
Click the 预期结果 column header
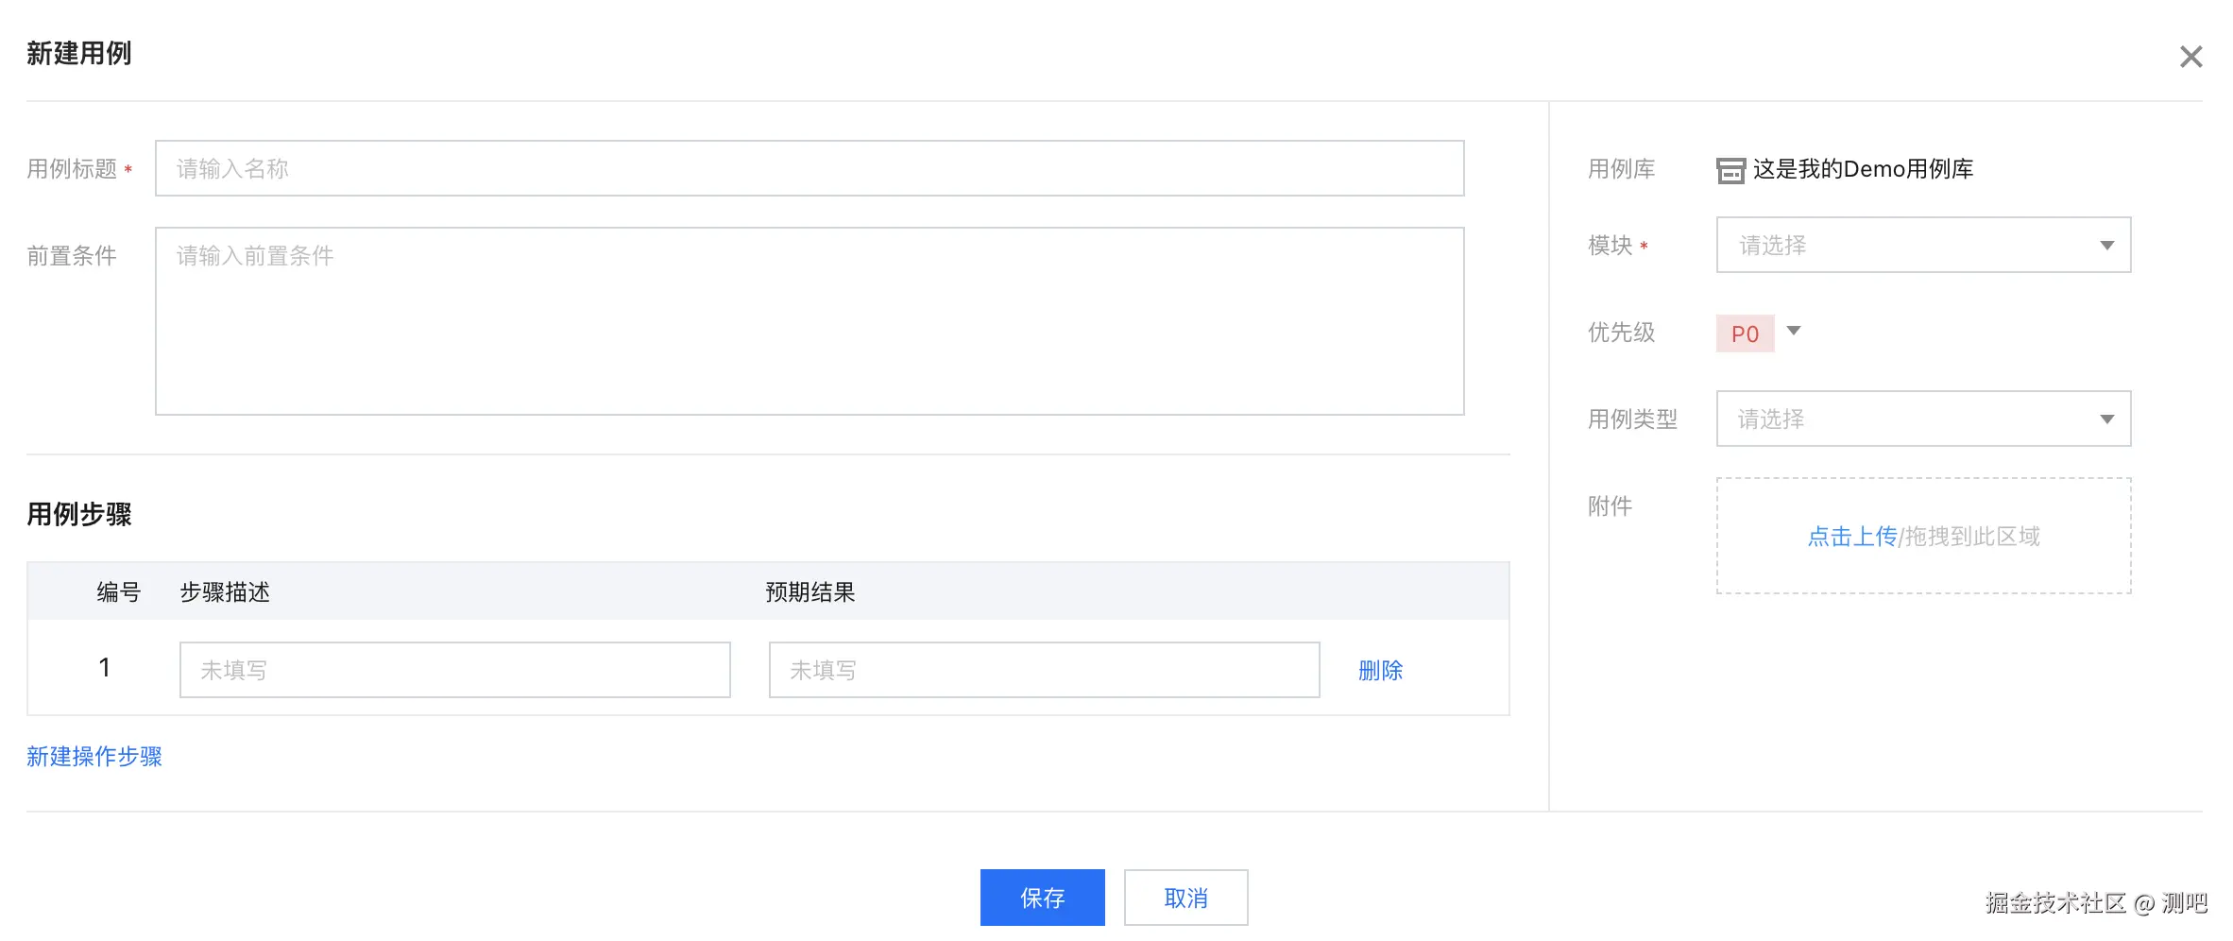810,592
